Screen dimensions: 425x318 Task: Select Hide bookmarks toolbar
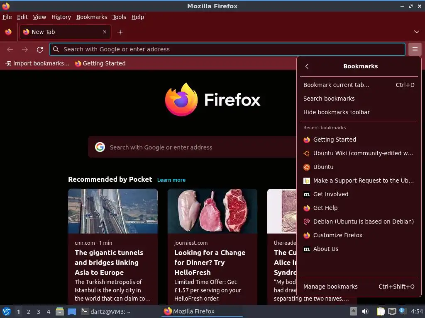[359, 112]
